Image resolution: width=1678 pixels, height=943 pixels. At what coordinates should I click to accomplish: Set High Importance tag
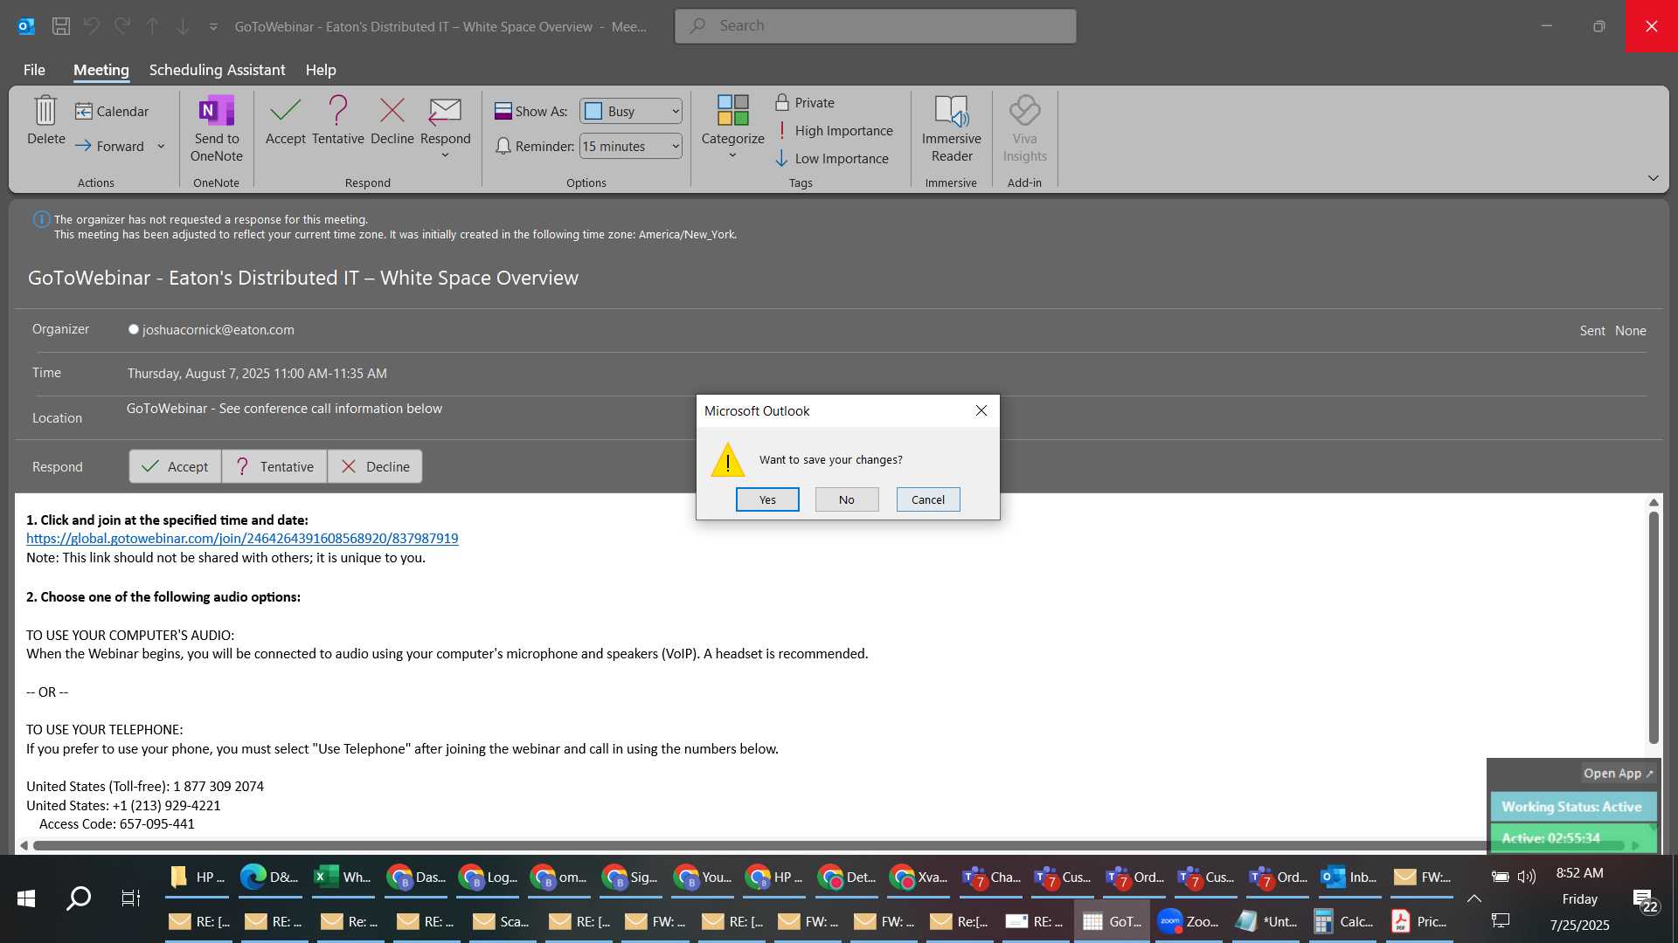pyautogui.click(x=835, y=130)
